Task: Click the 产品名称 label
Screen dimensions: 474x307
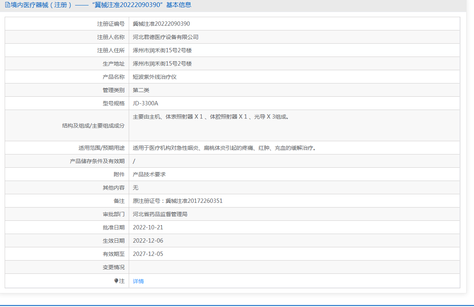Action: click(x=114, y=77)
